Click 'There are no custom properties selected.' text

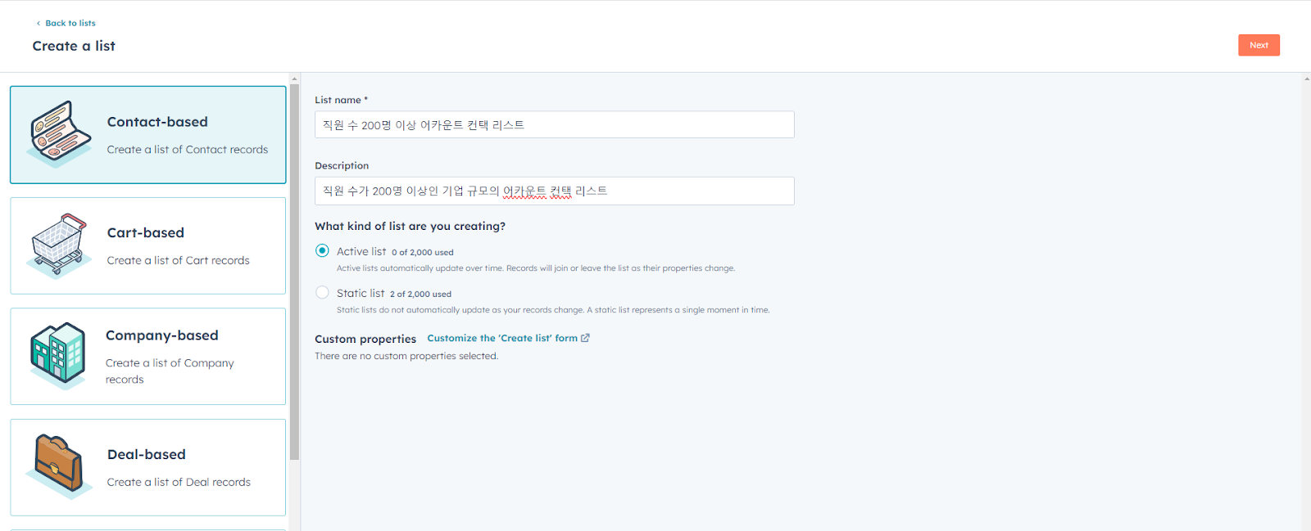[406, 356]
